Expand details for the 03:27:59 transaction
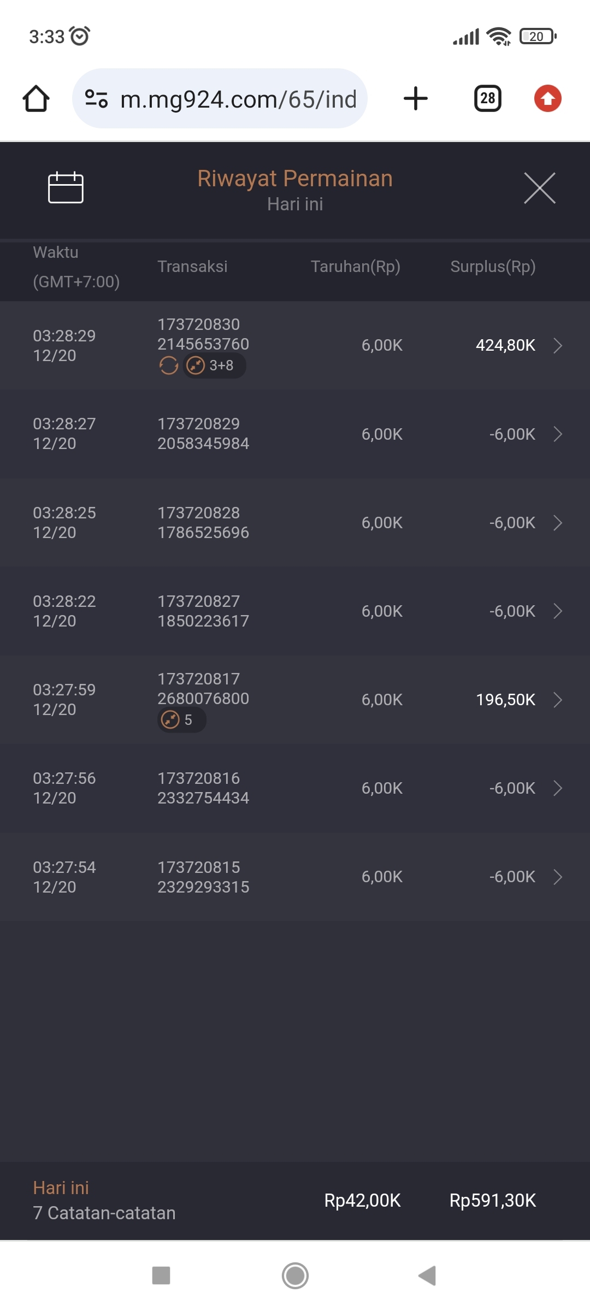The image size is (590, 1311). click(x=557, y=700)
